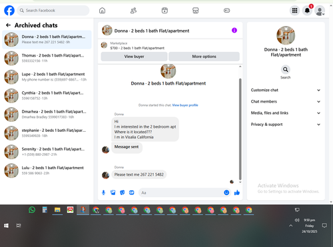Click the $700 Marketplace listing thumbnail
The width and height of the screenshot is (333, 247).
pyautogui.click(x=104, y=45)
